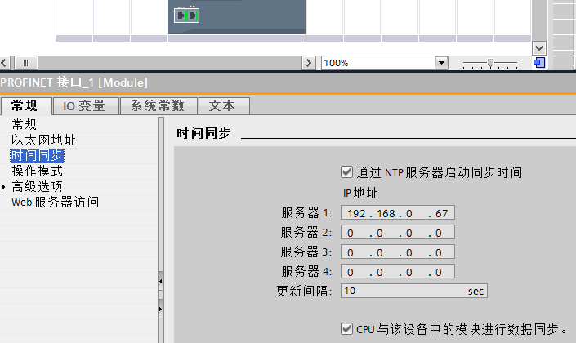Click the 更新间隔 seconds input field
This screenshot has width=576, height=343.
pos(414,291)
